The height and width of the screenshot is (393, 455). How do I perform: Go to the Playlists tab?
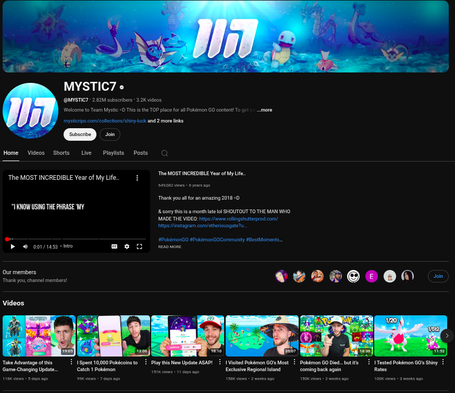(x=114, y=153)
